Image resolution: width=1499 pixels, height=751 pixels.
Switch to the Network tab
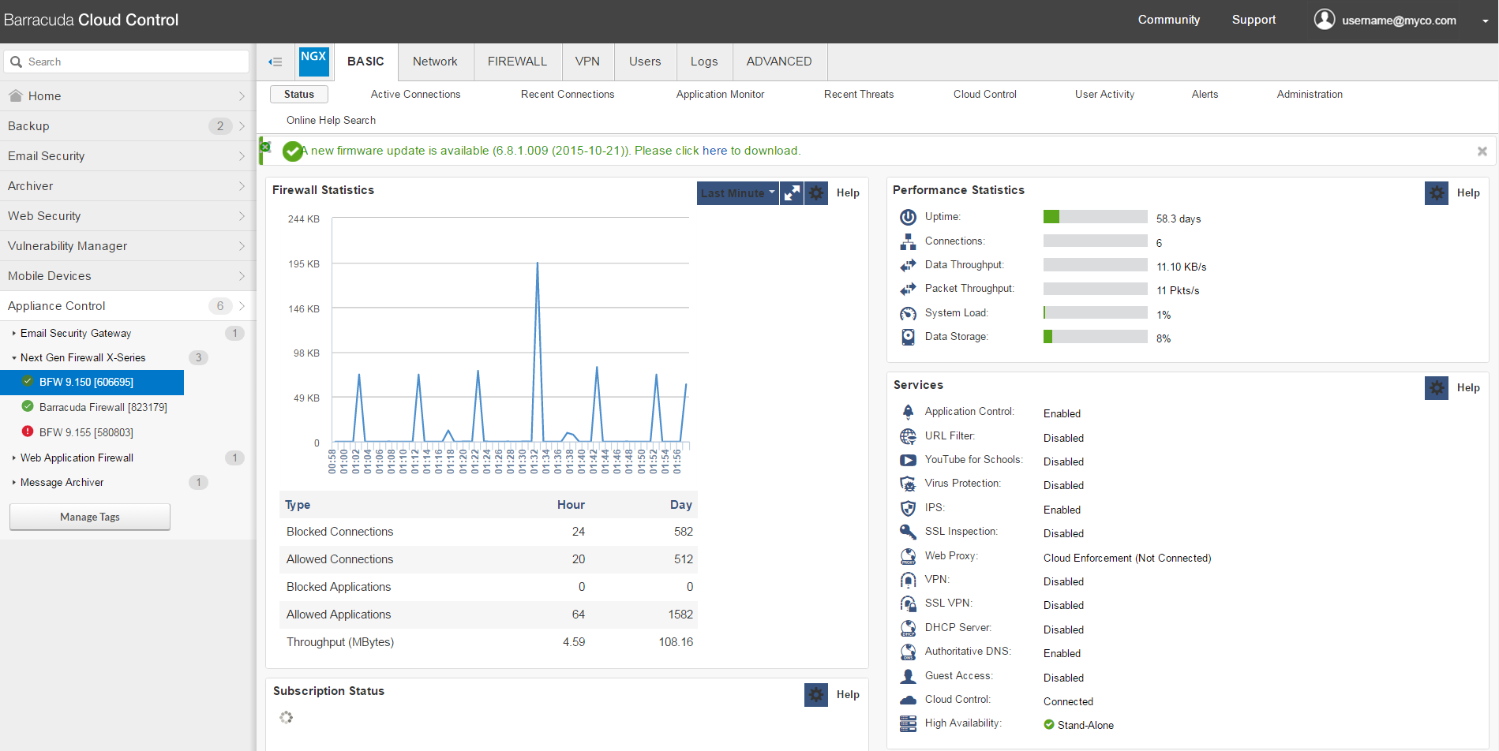(x=435, y=62)
